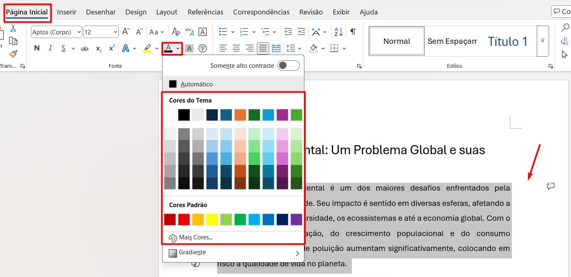
Task: Open the font size 12 dropdown
Action: point(115,32)
